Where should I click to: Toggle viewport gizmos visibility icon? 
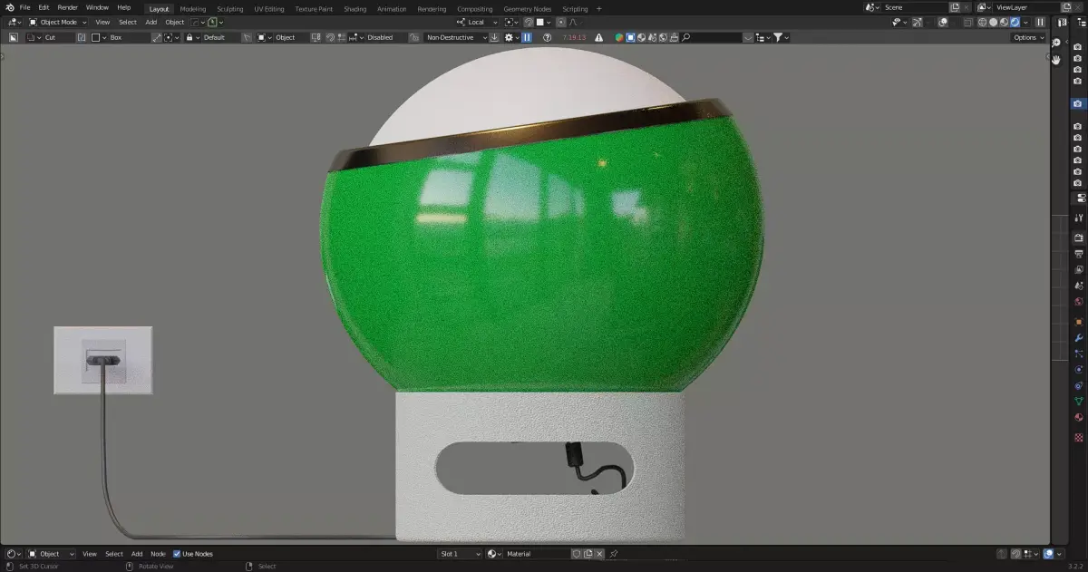[918, 22]
